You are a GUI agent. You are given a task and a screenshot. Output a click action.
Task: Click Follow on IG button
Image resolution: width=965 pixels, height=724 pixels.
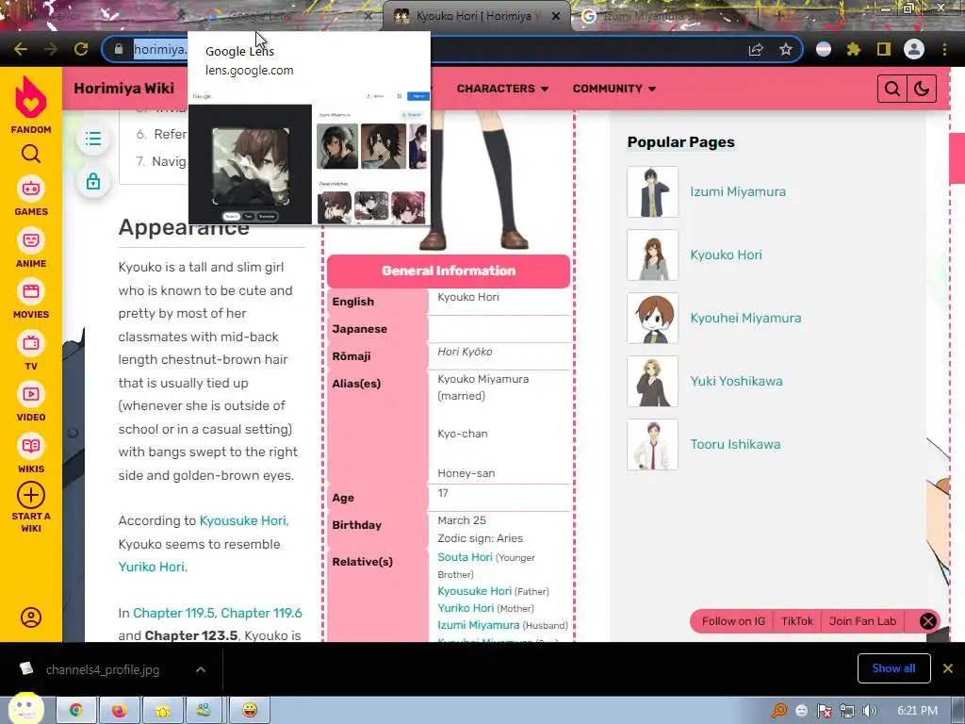click(733, 621)
